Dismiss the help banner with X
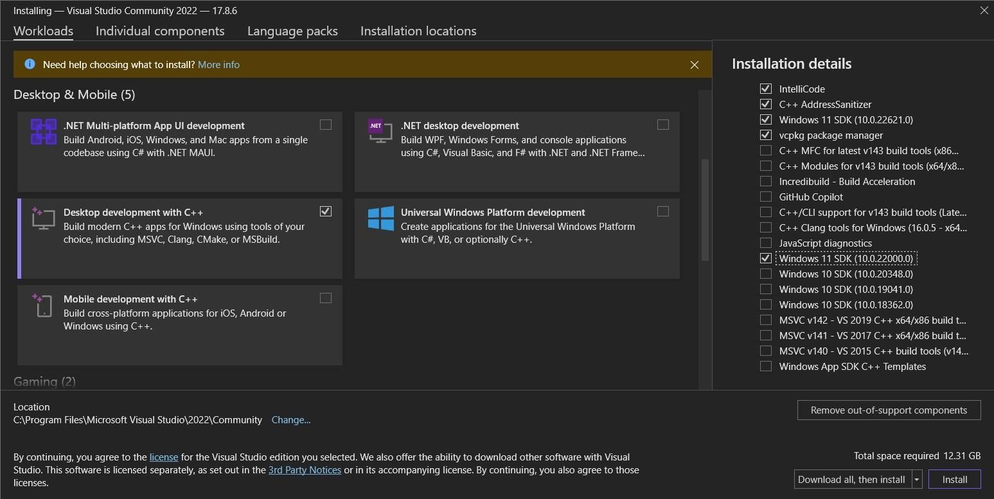This screenshot has width=994, height=499. 694,65
